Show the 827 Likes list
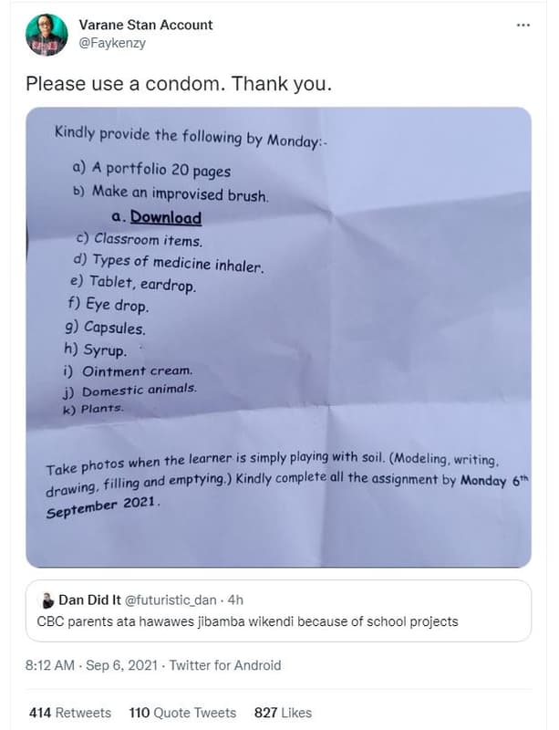Screen dimensions: 559x730 click(x=283, y=713)
